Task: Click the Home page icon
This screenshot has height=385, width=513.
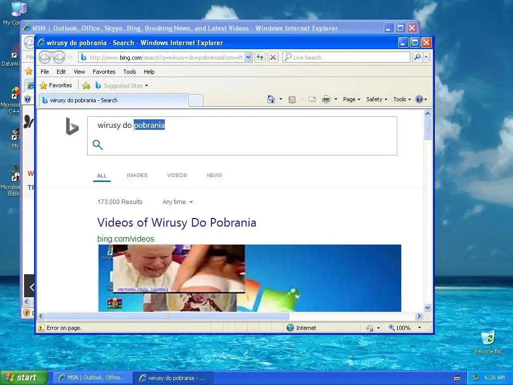Action: click(x=271, y=99)
